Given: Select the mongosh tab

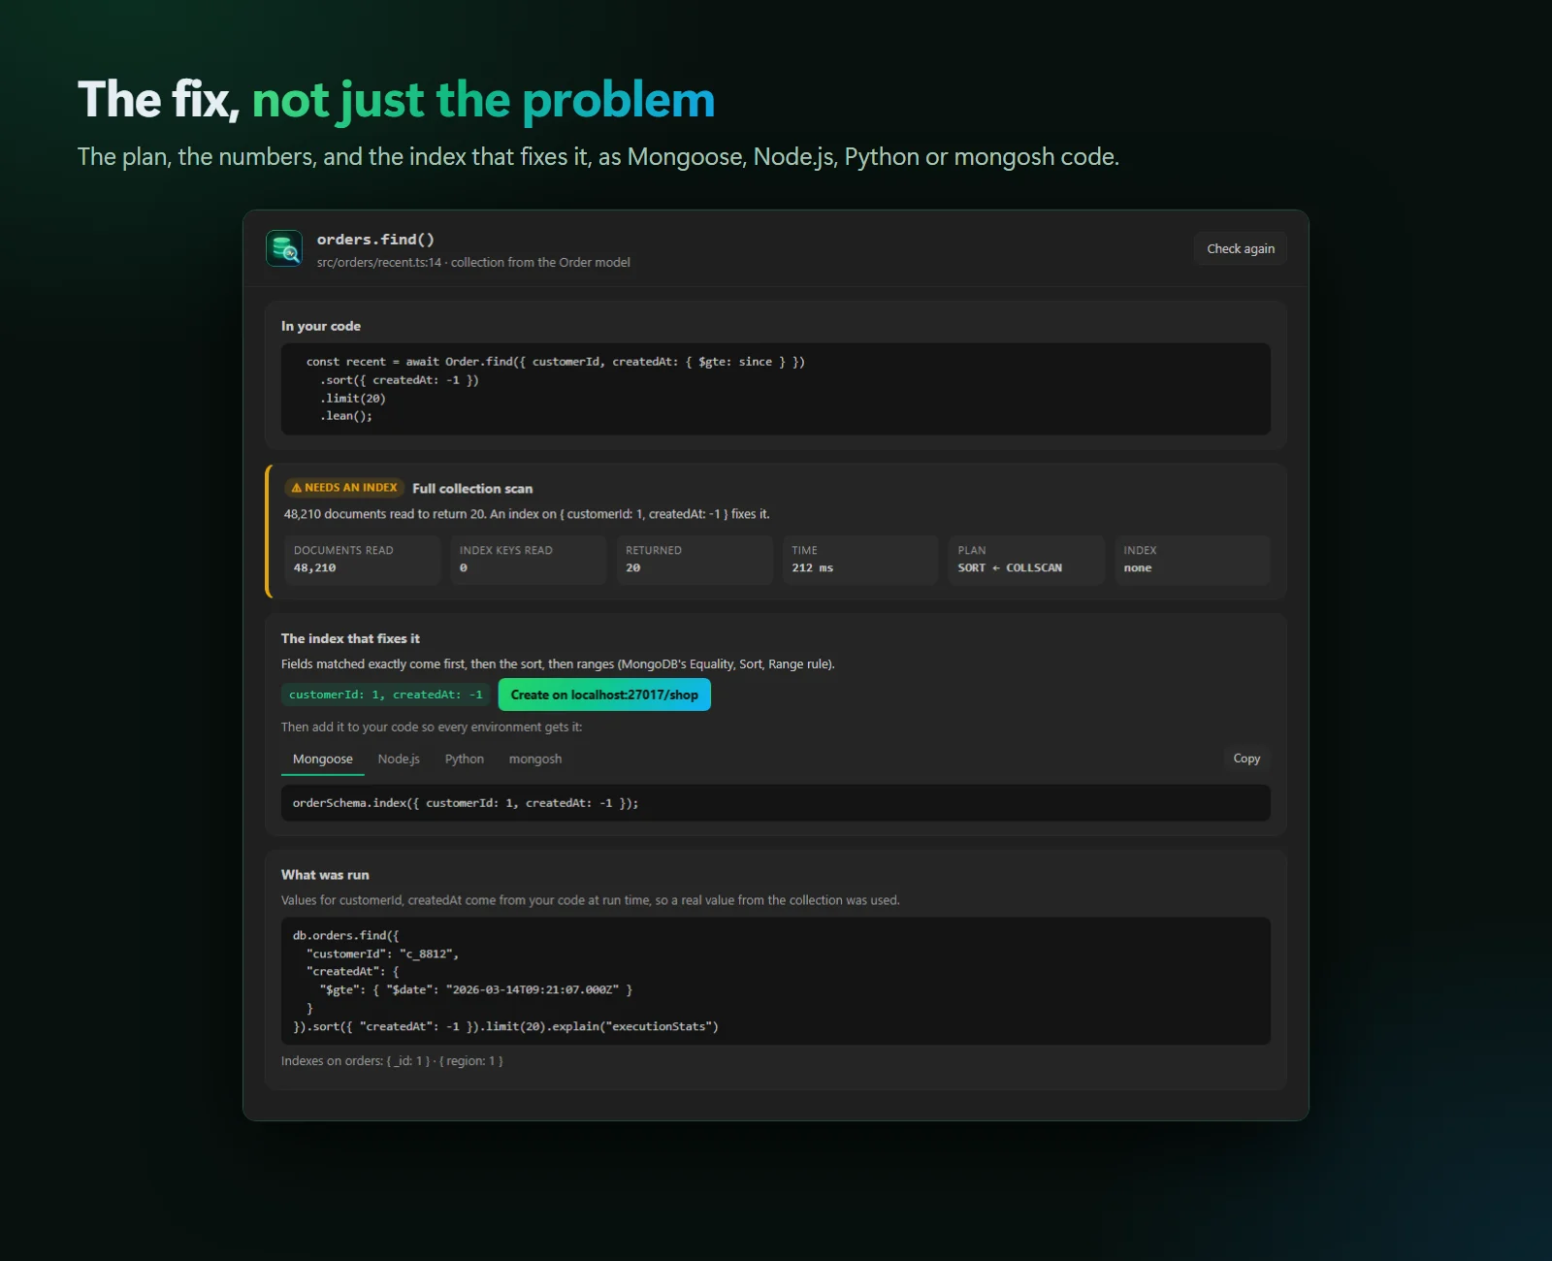Looking at the screenshot, I should [535, 760].
